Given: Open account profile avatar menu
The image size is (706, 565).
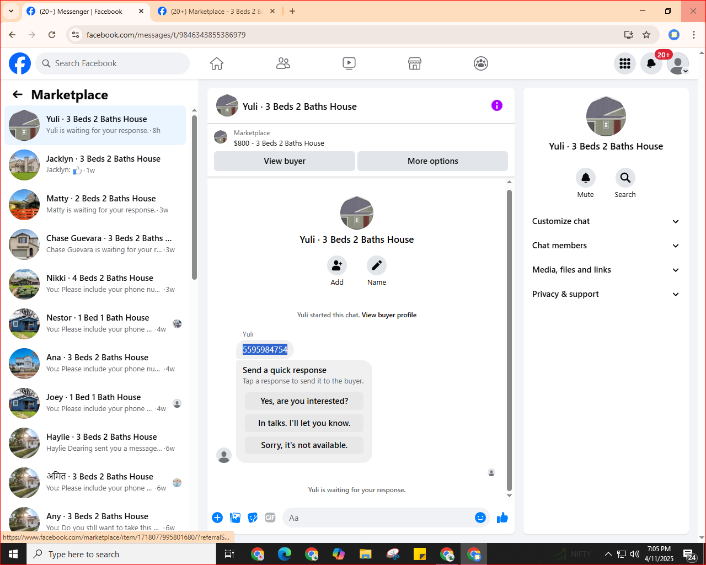Looking at the screenshot, I should click(678, 63).
